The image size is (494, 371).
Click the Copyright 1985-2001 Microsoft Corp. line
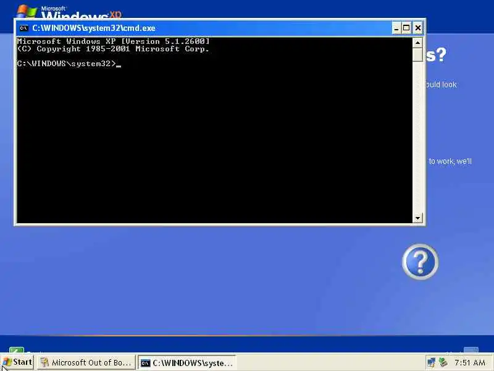113,49
